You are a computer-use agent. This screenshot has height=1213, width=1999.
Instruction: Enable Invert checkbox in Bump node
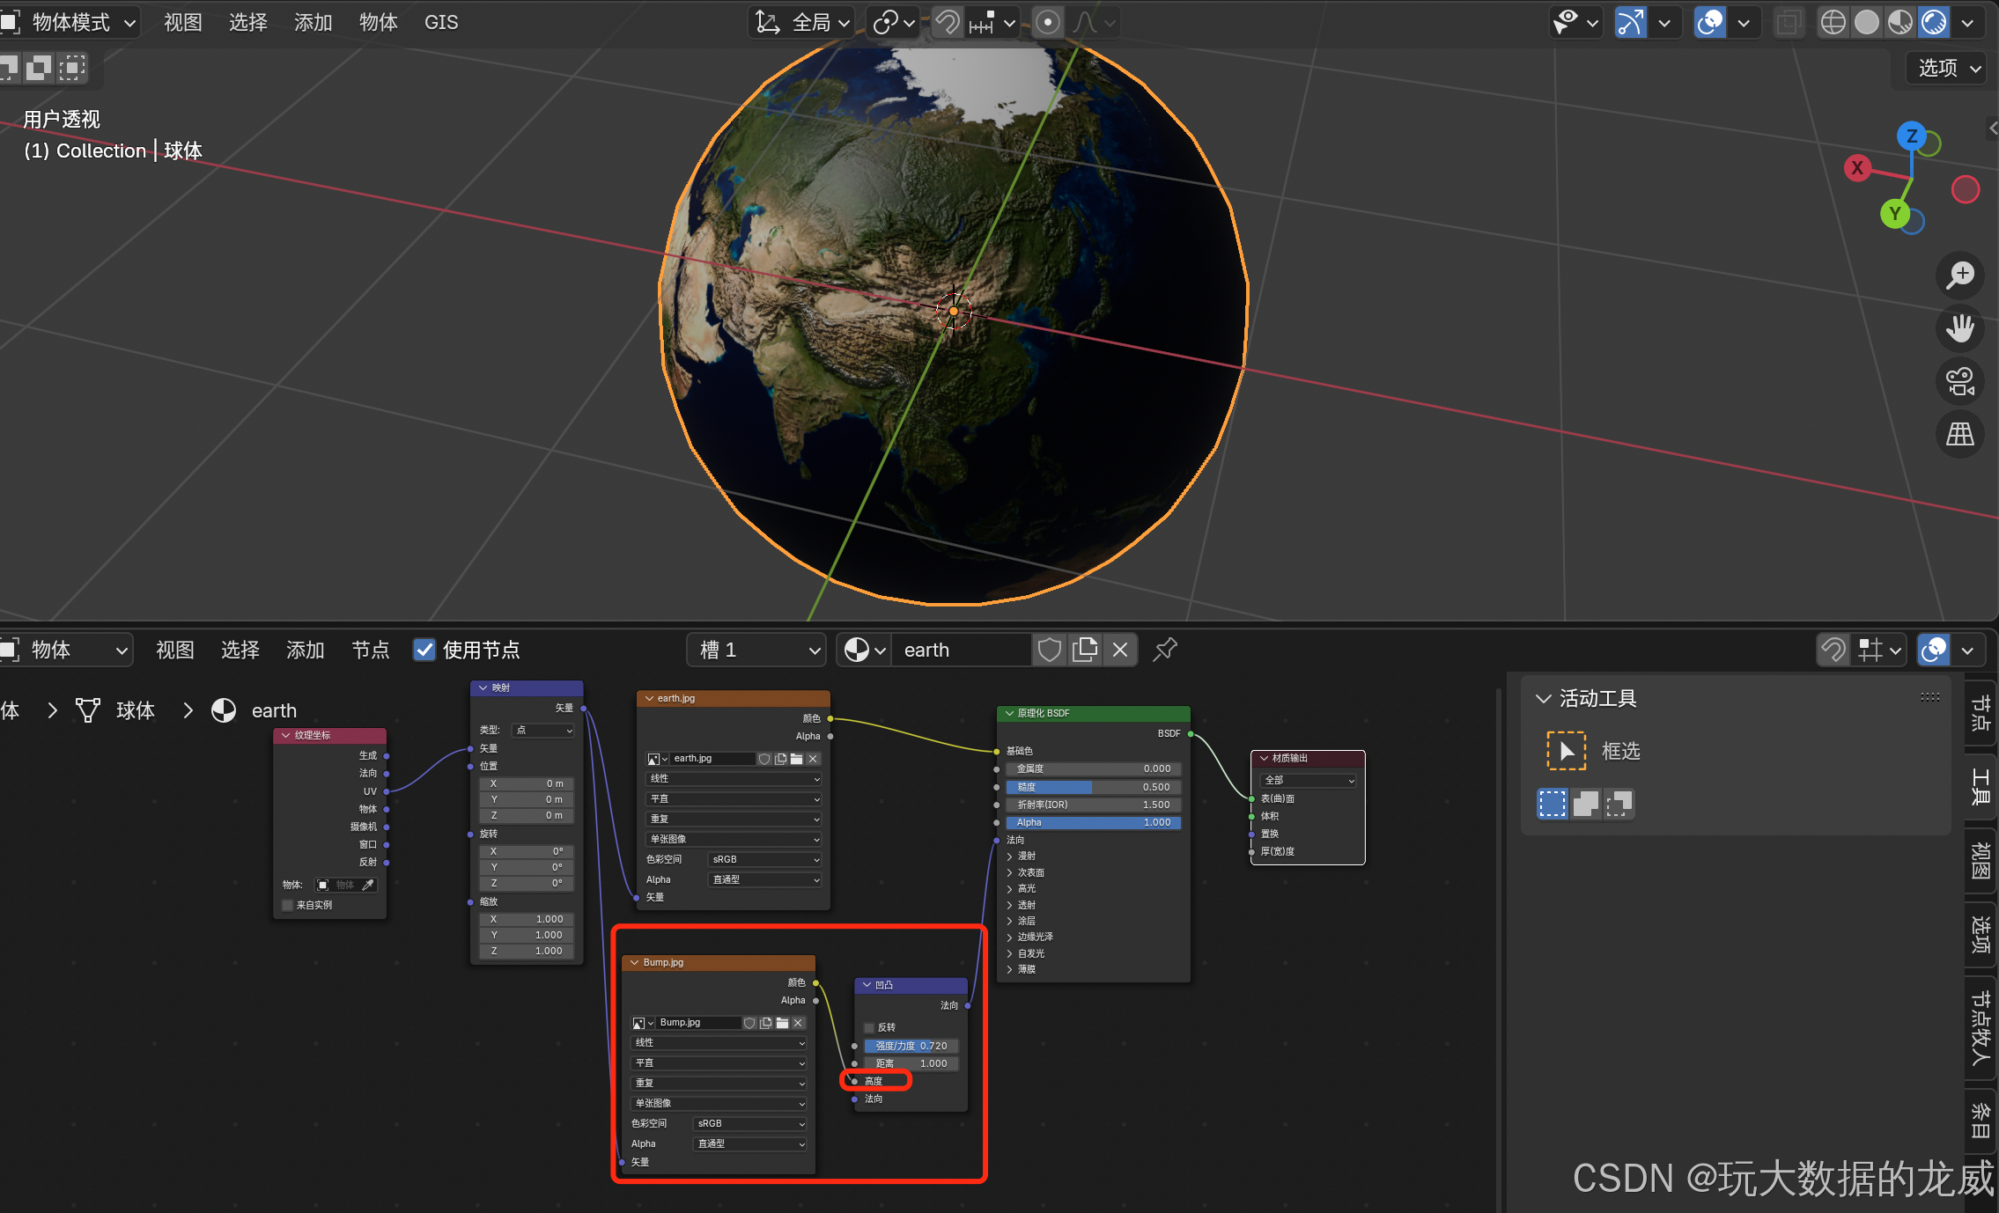pos(869,1027)
